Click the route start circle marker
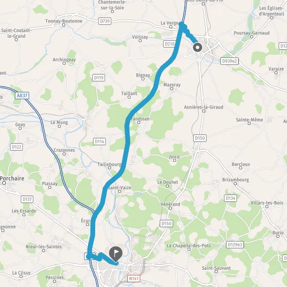Screen dimensions: 287x287 [x=198, y=47]
